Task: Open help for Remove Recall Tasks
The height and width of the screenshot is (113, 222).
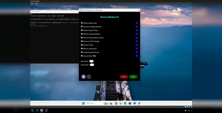Action: (137, 56)
